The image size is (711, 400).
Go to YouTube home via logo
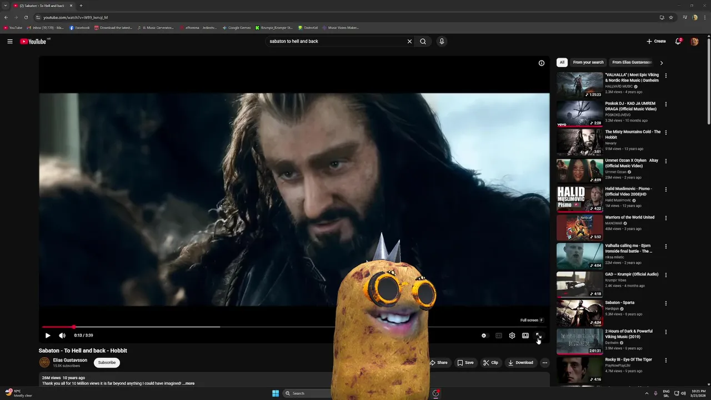click(33, 41)
